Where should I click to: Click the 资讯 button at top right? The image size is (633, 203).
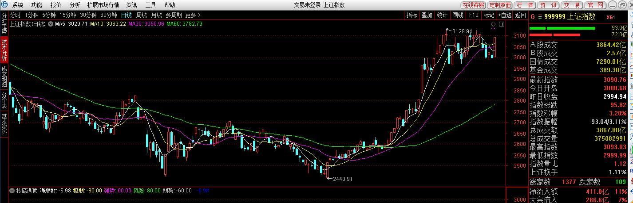[548, 5]
